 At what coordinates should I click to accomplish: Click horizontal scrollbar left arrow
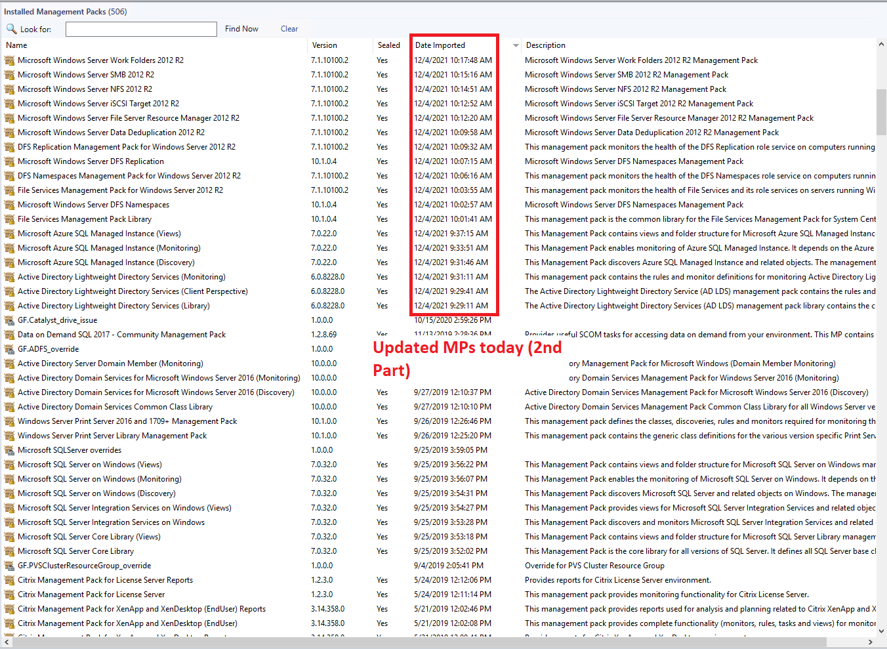point(6,642)
